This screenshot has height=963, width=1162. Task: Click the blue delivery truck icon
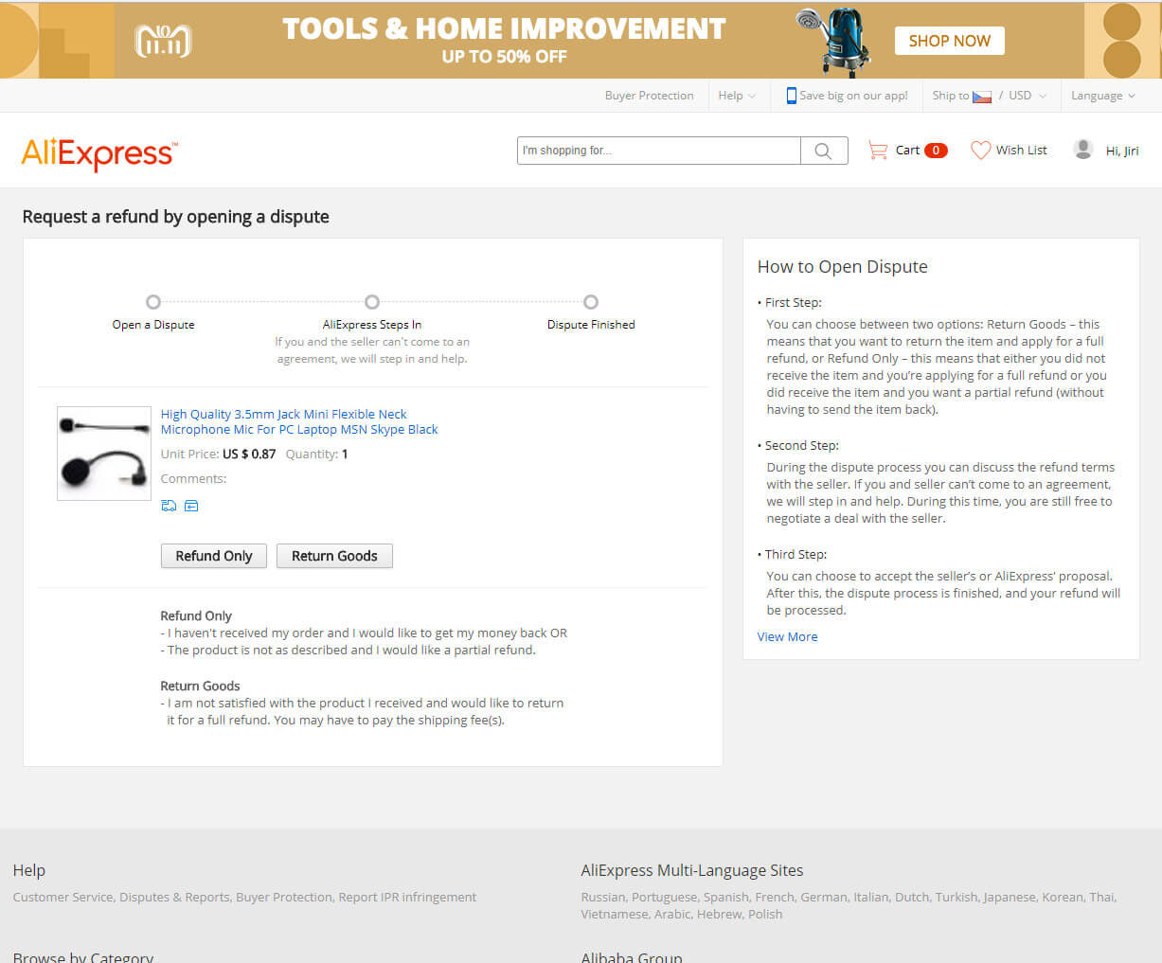click(x=169, y=506)
